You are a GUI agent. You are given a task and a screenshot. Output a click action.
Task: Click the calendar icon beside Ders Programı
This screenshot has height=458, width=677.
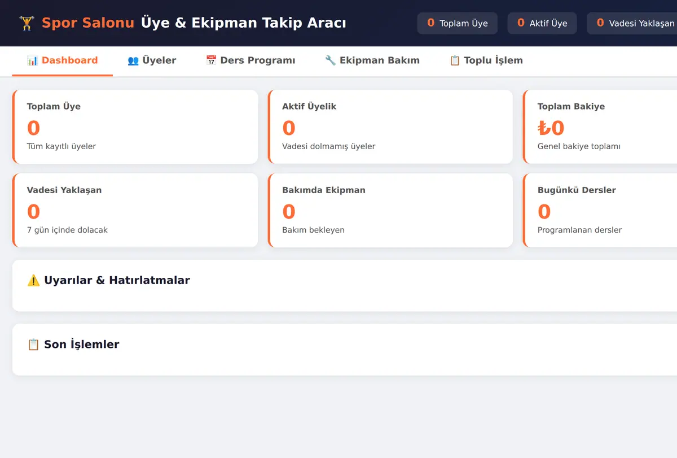tap(211, 60)
